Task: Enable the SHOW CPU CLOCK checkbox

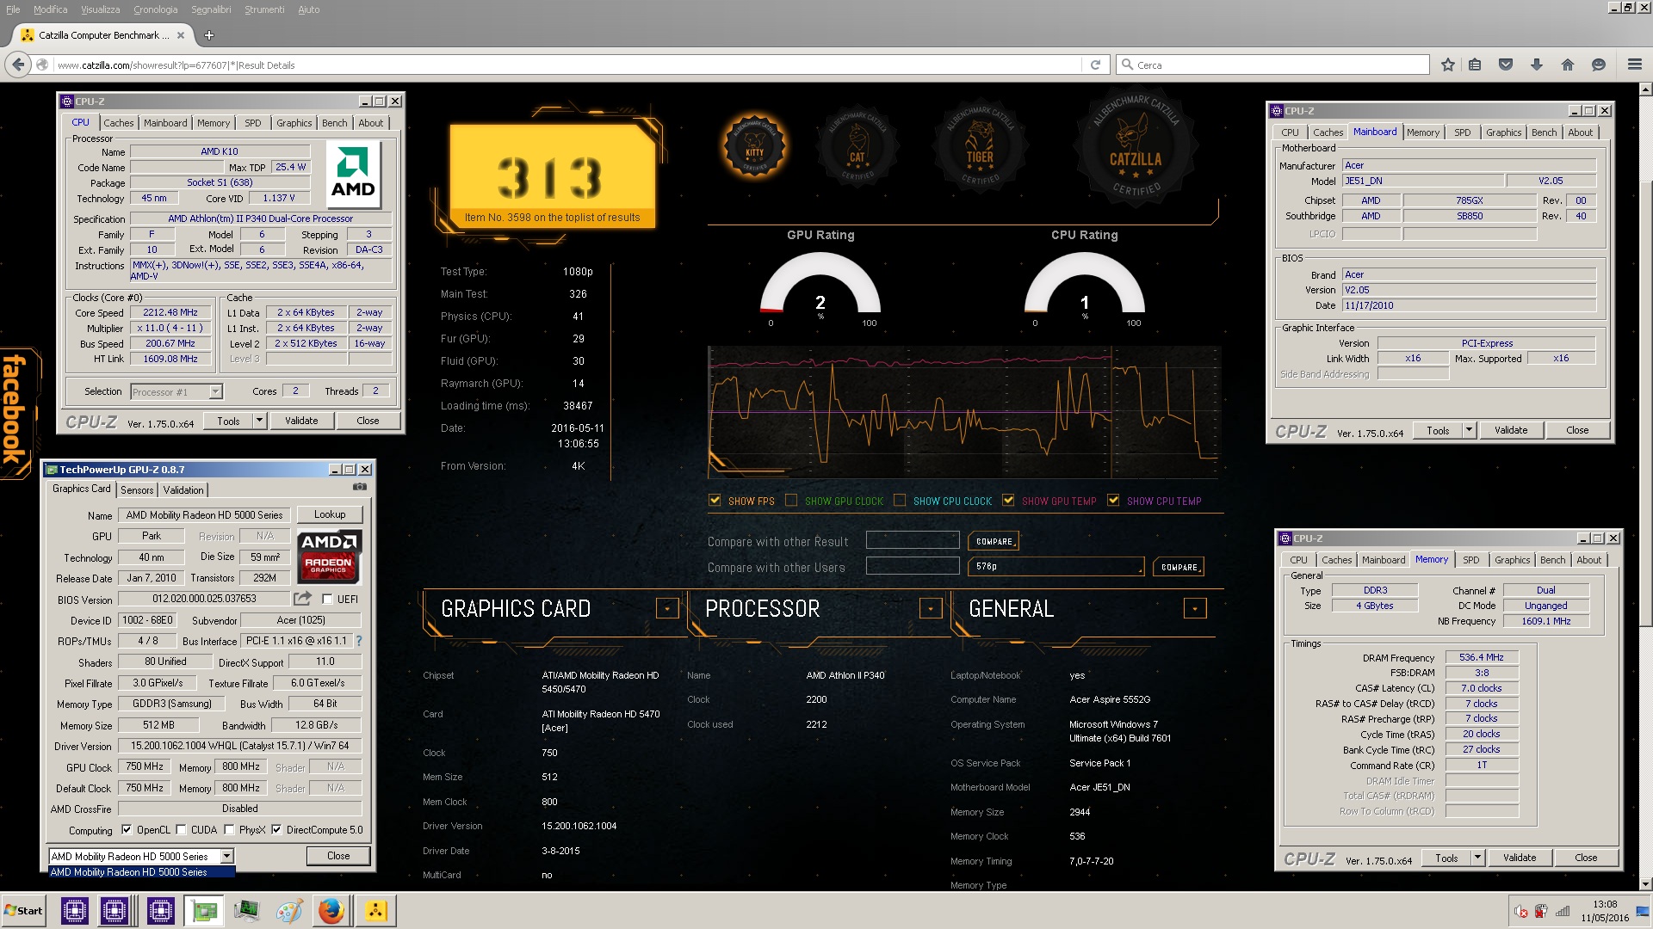Action: [900, 501]
